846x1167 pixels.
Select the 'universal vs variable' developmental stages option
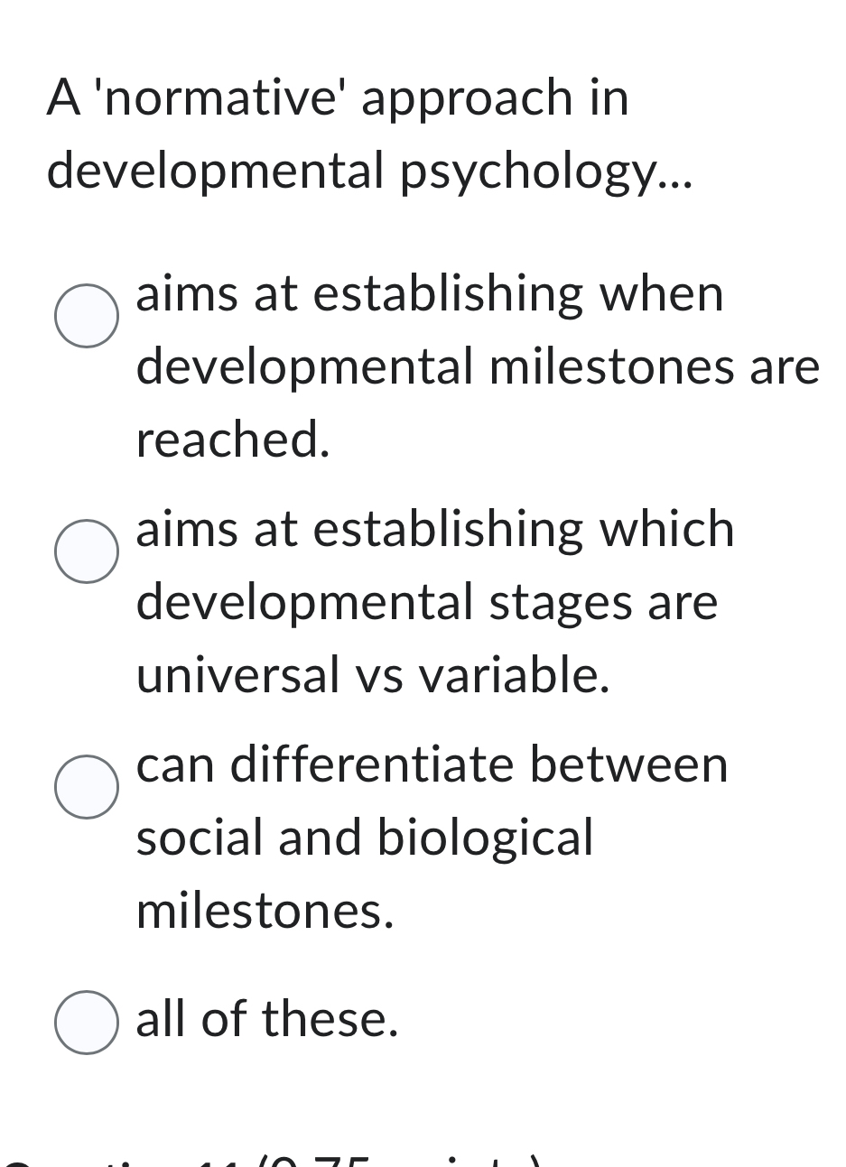[86, 552]
